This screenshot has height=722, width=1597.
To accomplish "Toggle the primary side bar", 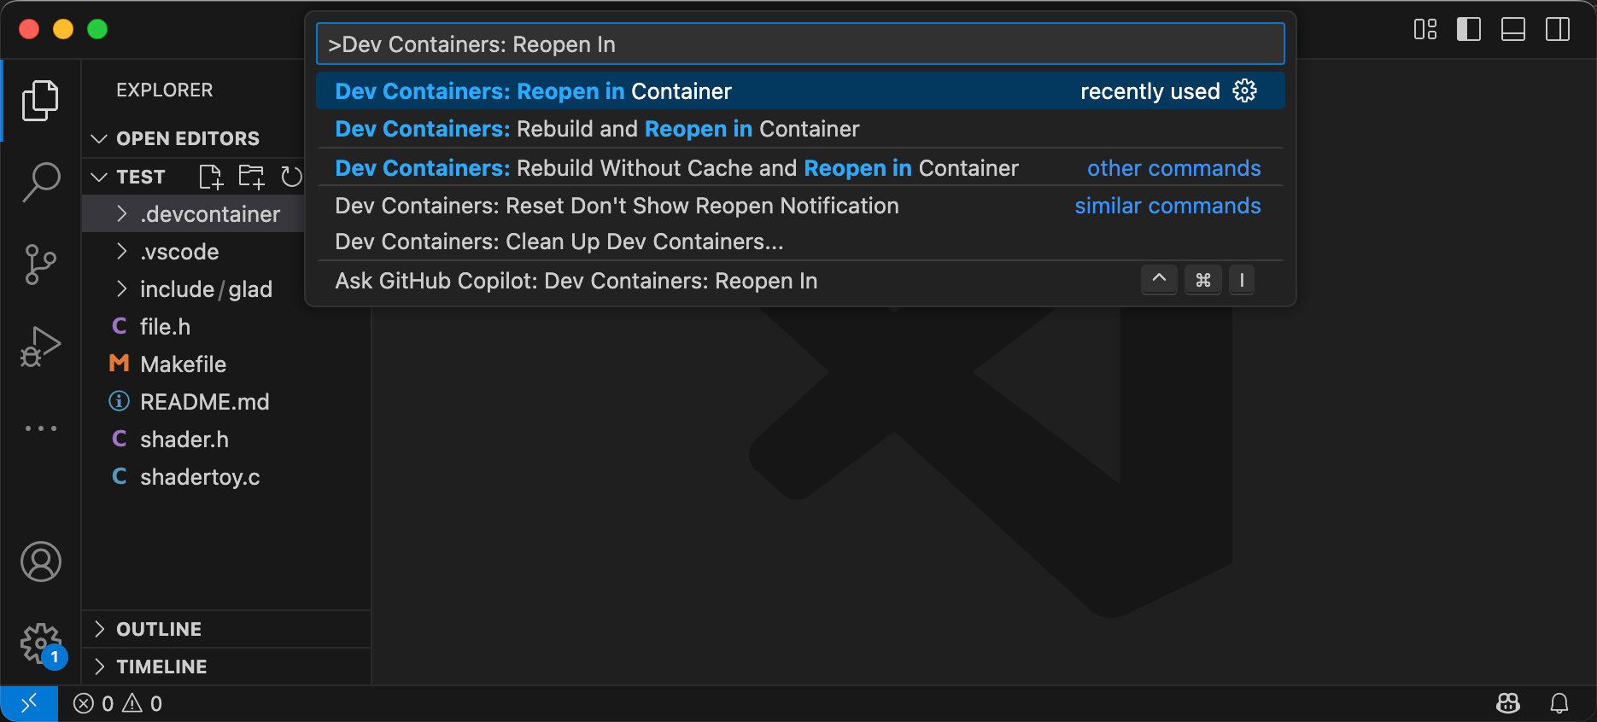I will coord(1468,30).
